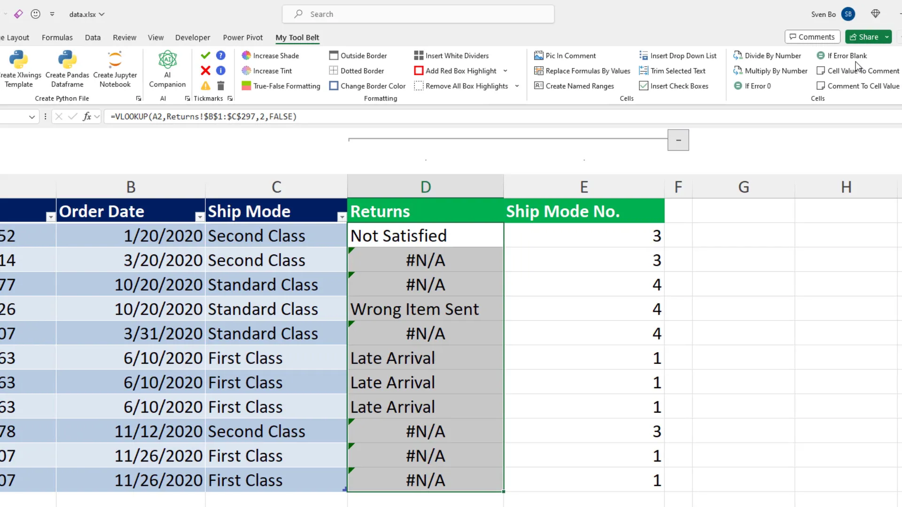Insert a Pic In Comment

pos(570,55)
